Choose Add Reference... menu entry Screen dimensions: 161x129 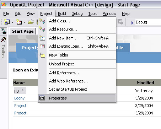(x=77, y=73)
